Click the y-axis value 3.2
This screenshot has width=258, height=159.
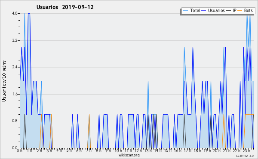point(15,40)
